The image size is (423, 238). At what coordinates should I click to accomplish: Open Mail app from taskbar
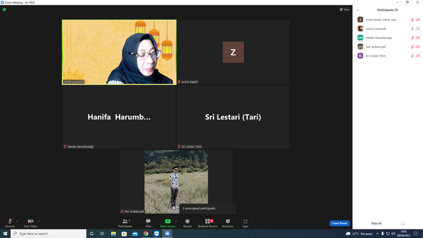135,233
